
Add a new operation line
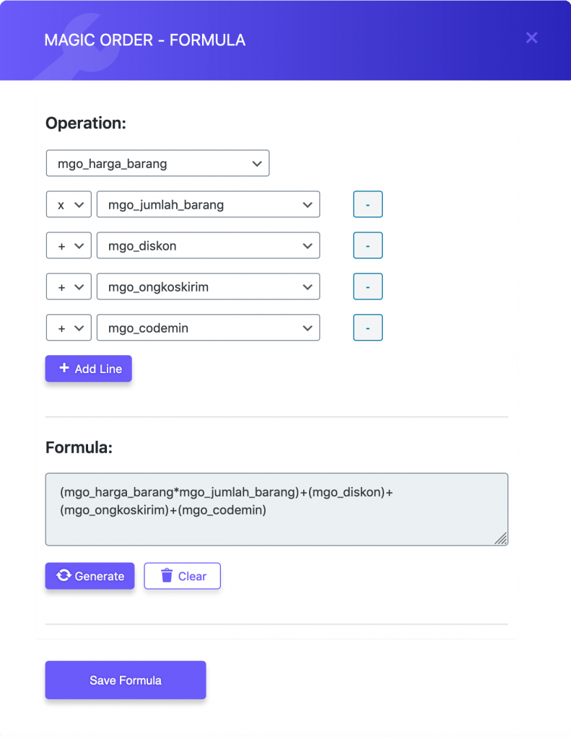click(88, 368)
